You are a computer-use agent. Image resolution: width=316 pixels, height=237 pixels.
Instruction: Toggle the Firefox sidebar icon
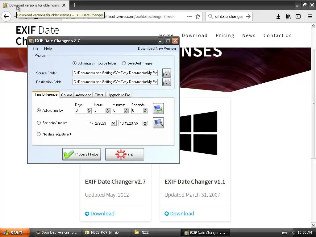coord(298,16)
